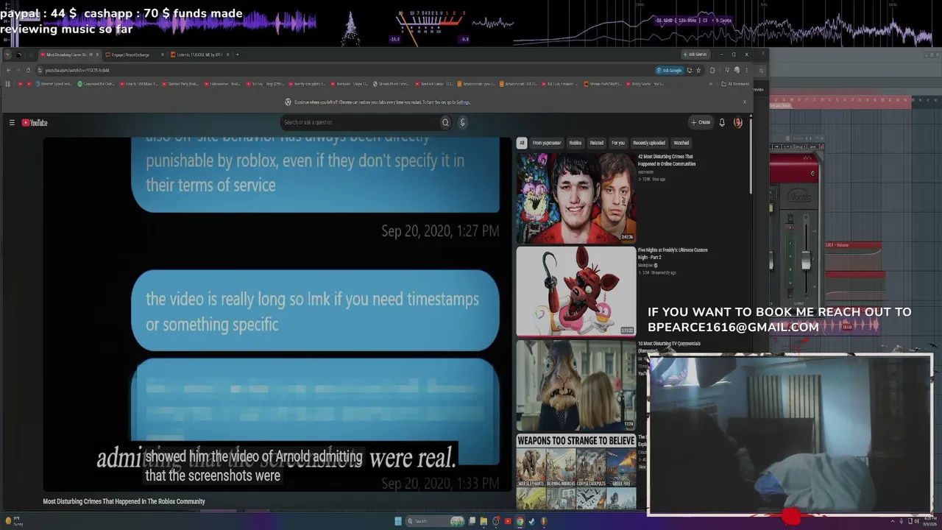942x530 pixels.
Task: Adjust the Vocals plugin output fader
Action: tap(806, 259)
